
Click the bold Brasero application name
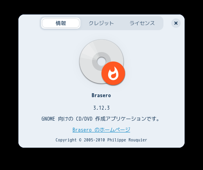(101, 95)
